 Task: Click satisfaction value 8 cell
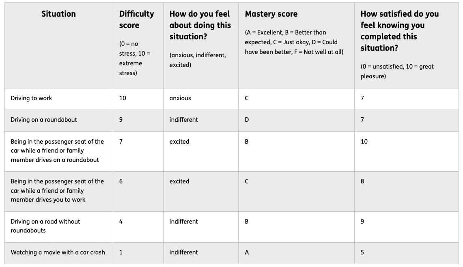coord(407,192)
